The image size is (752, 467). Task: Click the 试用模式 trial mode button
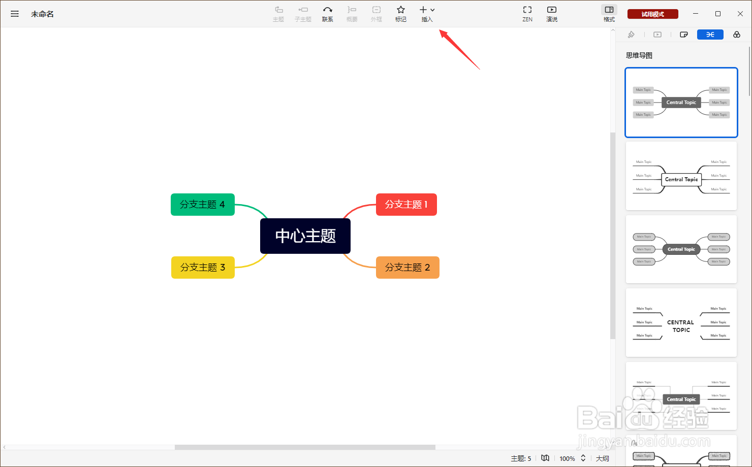click(653, 14)
